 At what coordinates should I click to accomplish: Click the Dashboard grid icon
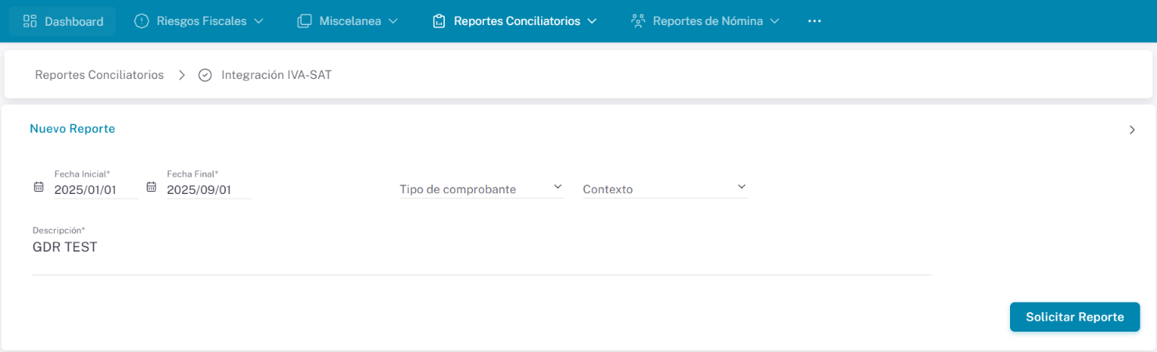30,21
